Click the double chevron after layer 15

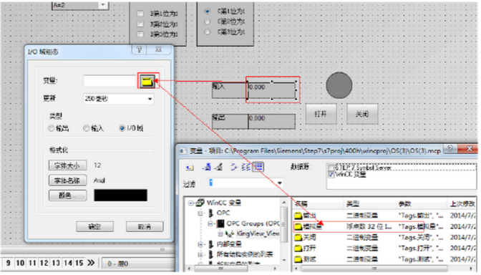point(91,263)
